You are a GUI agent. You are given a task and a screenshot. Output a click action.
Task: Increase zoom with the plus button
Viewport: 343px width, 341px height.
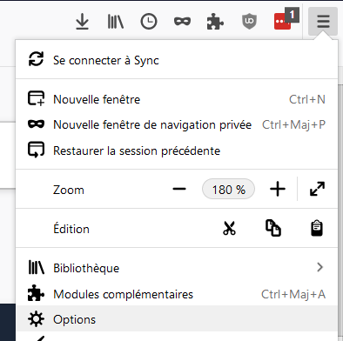pyautogui.click(x=278, y=189)
